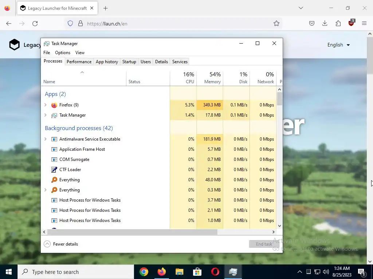Select the Apps (2) group header
This screenshot has width=373, height=279.
coord(55,94)
